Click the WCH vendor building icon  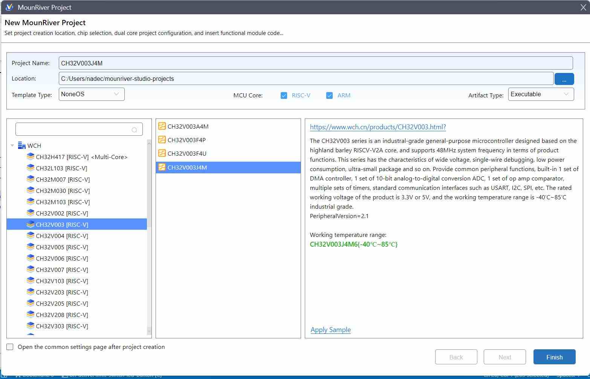(22, 146)
